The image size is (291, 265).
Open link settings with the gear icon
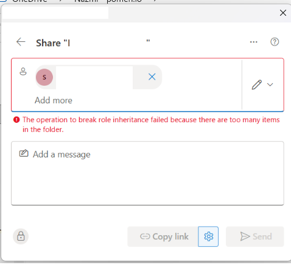click(x=208, y=236)
